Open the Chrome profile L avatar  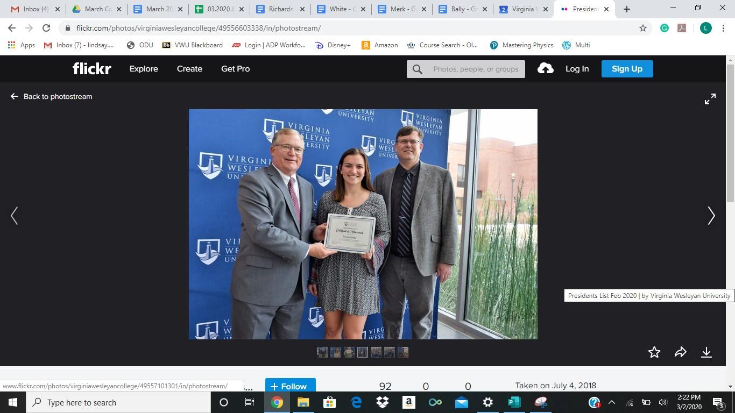click(705, 28)
